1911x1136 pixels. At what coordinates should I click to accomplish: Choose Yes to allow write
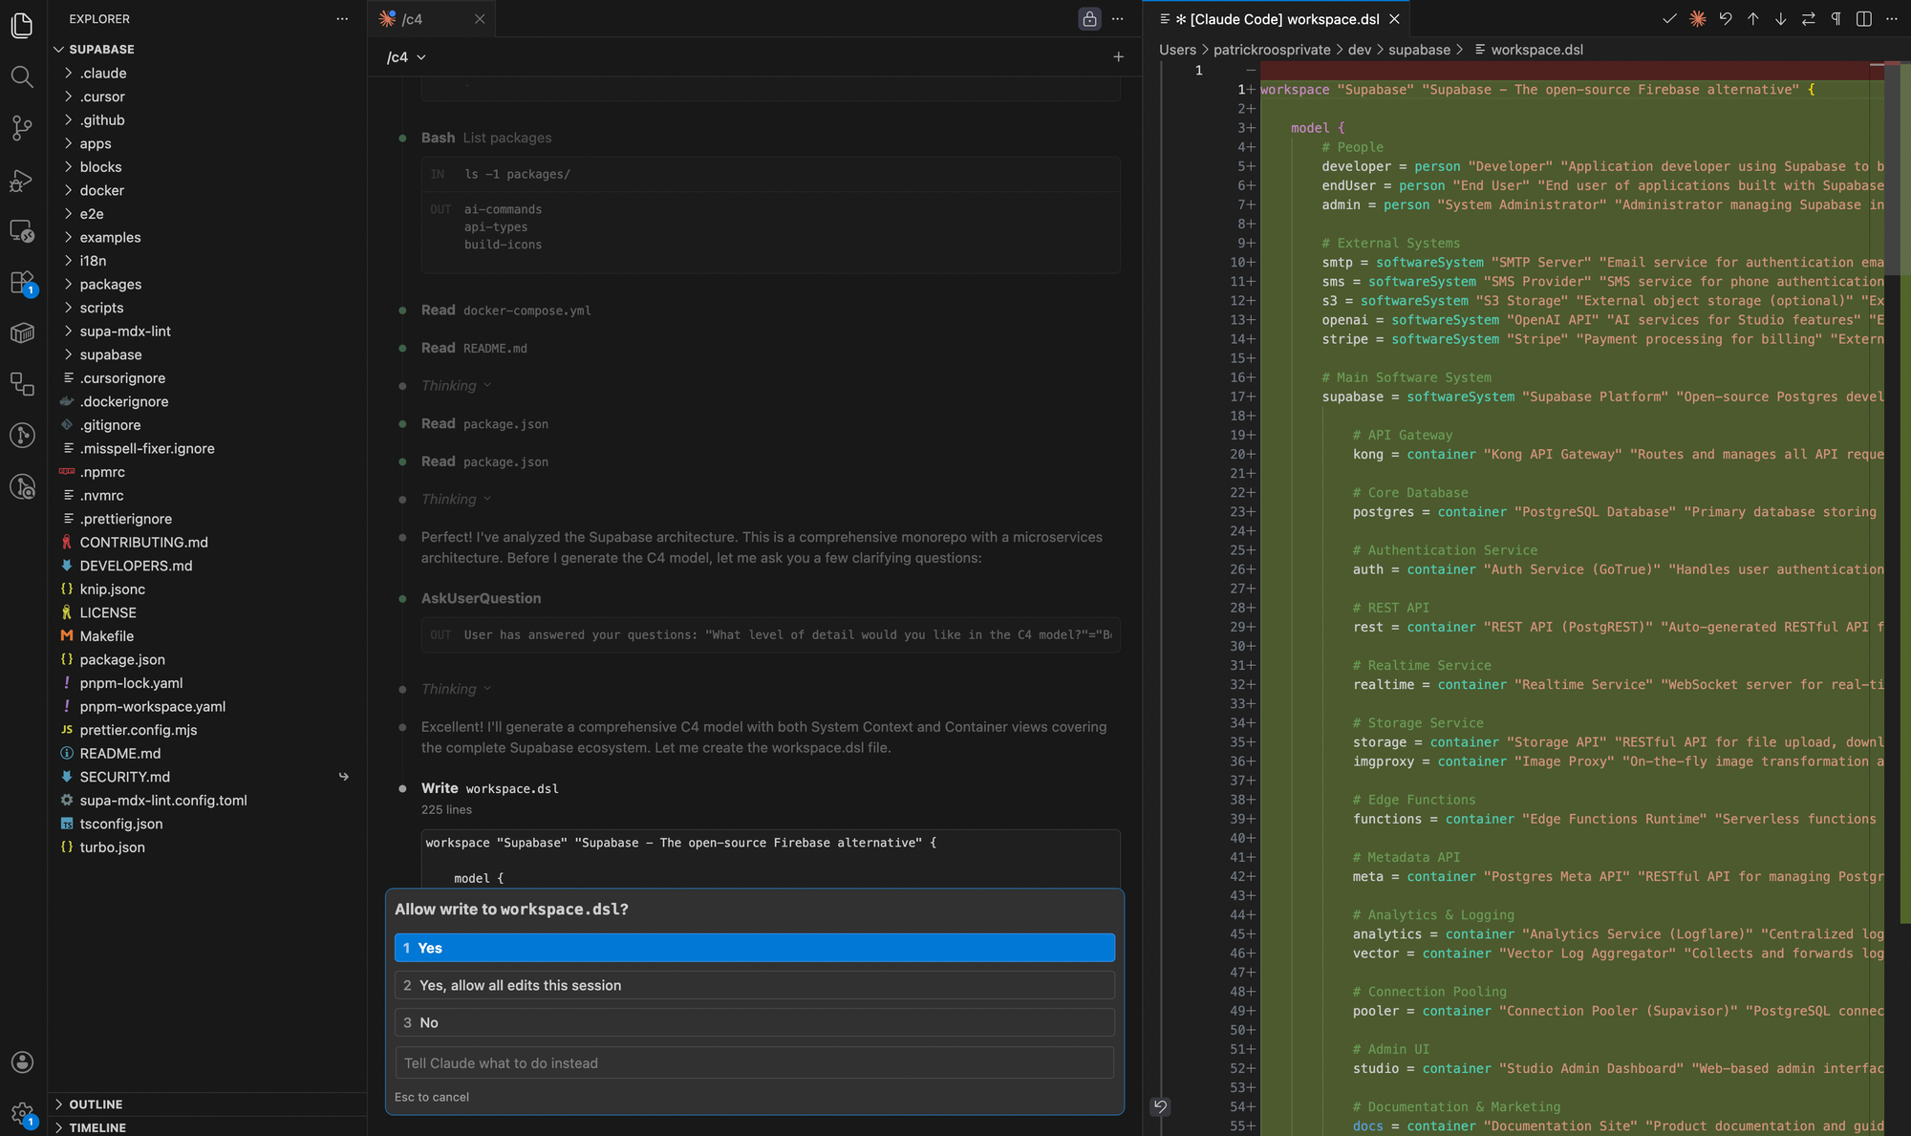(x=755, y=948)
